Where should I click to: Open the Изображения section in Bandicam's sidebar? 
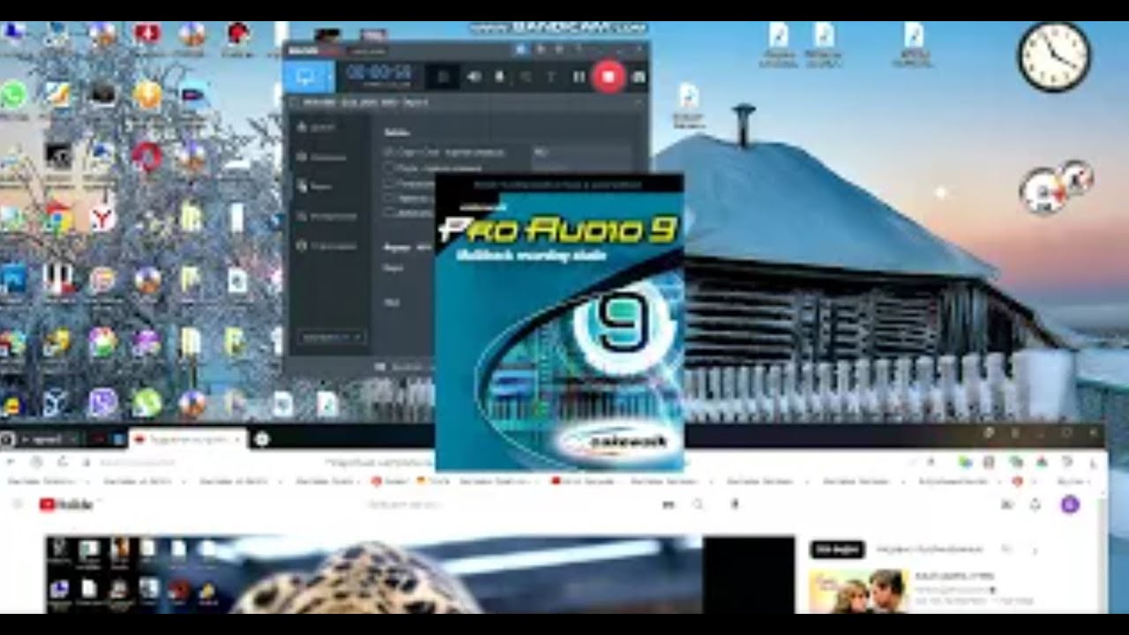coord(326,216)
